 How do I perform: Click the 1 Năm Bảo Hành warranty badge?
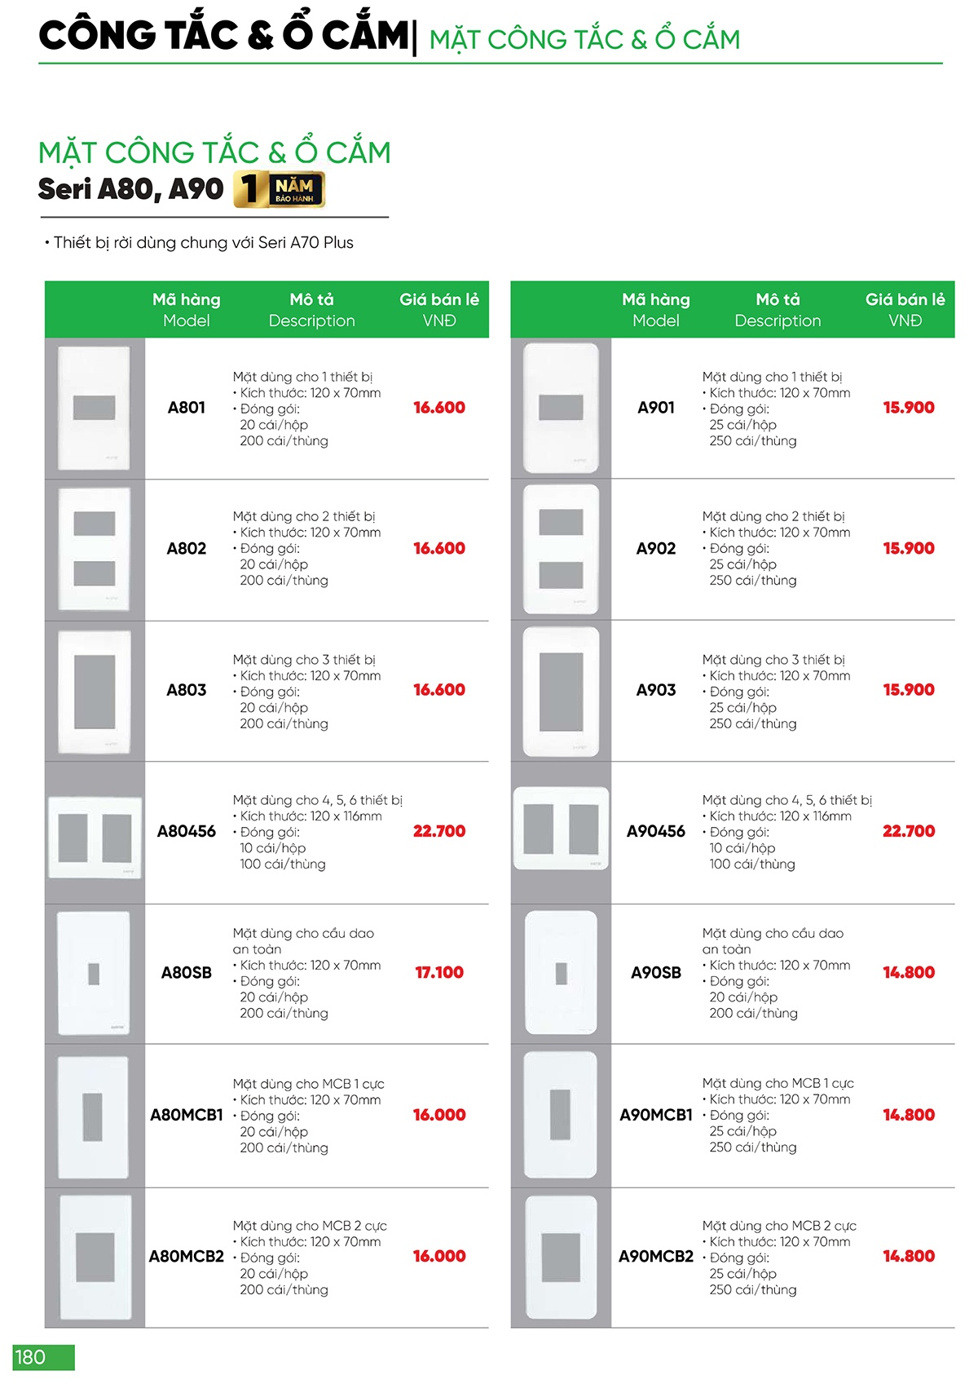click(280, 189)
